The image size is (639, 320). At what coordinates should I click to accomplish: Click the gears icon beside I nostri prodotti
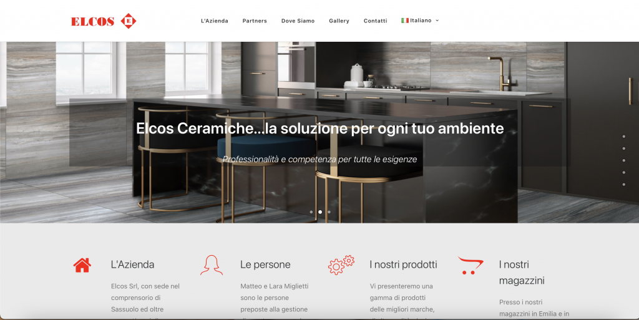point(341,265)
